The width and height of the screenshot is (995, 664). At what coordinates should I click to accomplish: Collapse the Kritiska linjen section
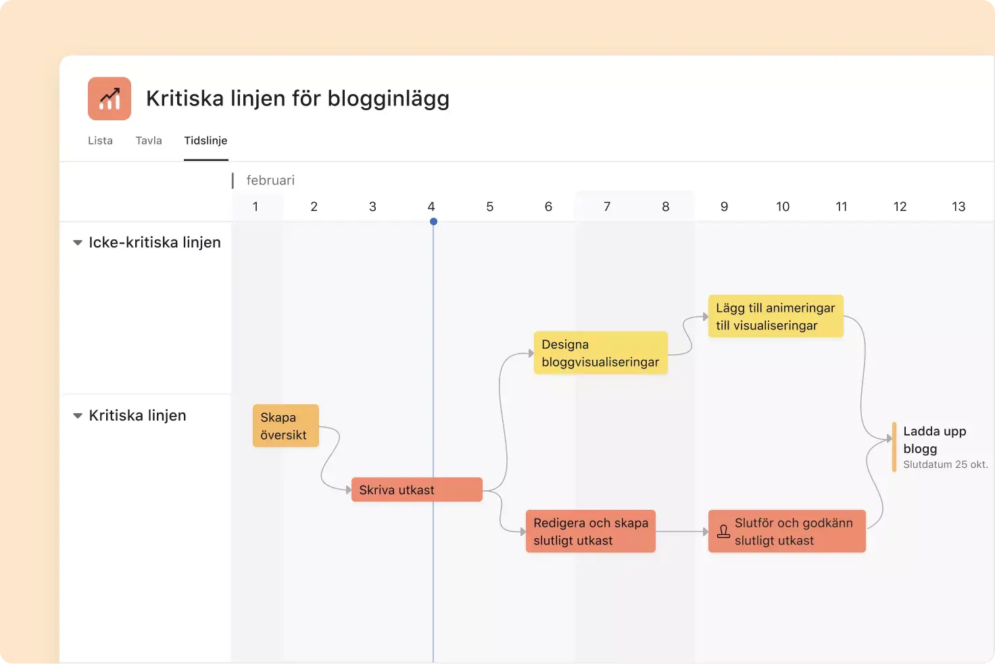coord(78,415)
